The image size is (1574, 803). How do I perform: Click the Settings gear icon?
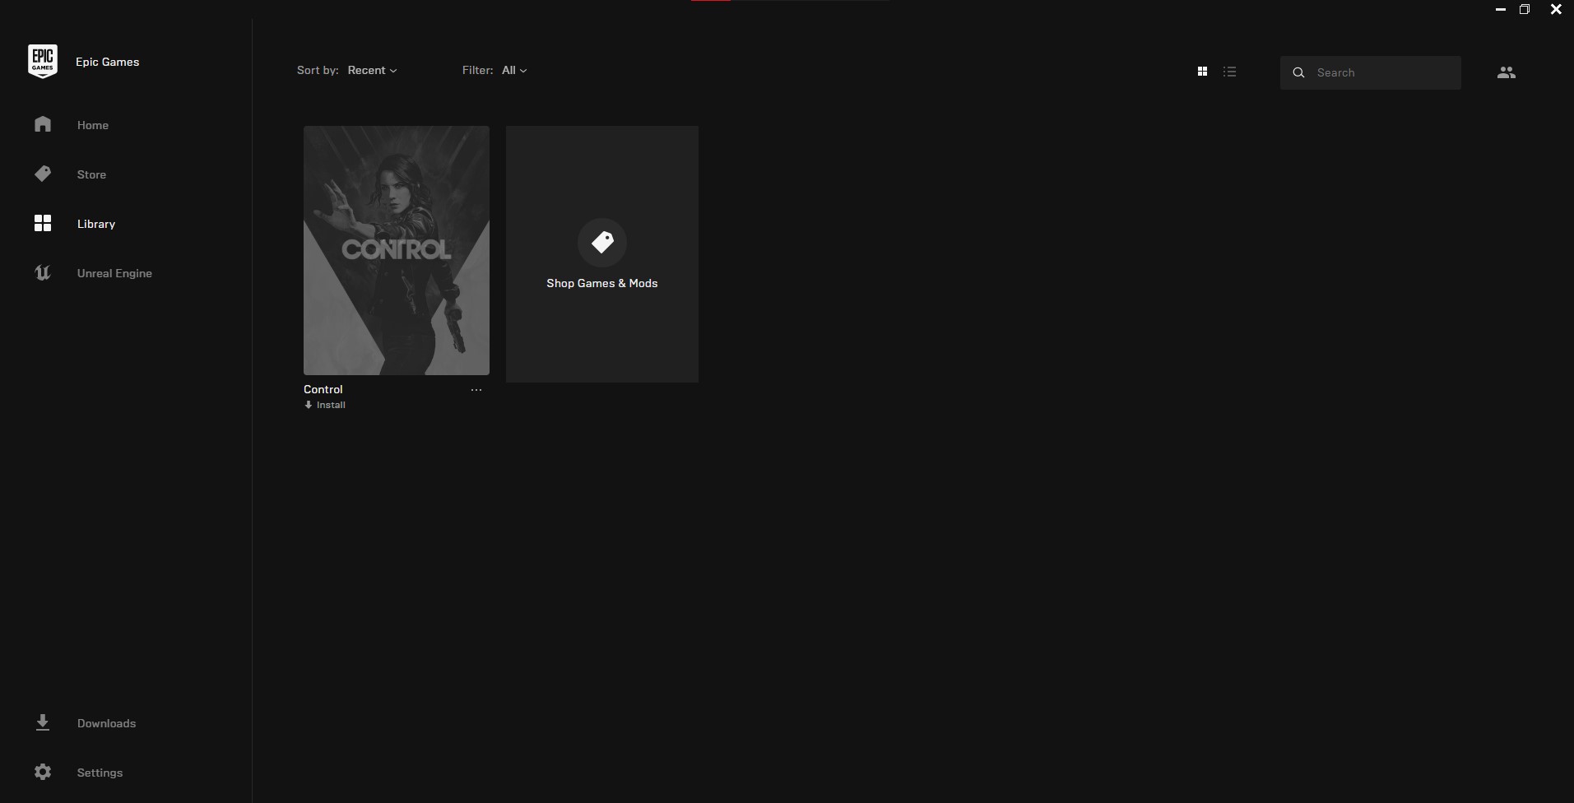point(43,772)
